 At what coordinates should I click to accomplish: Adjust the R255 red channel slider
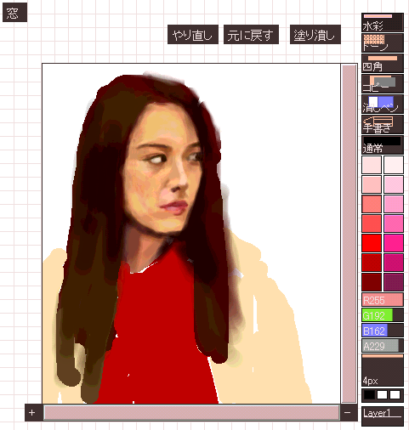coord(383,300)
